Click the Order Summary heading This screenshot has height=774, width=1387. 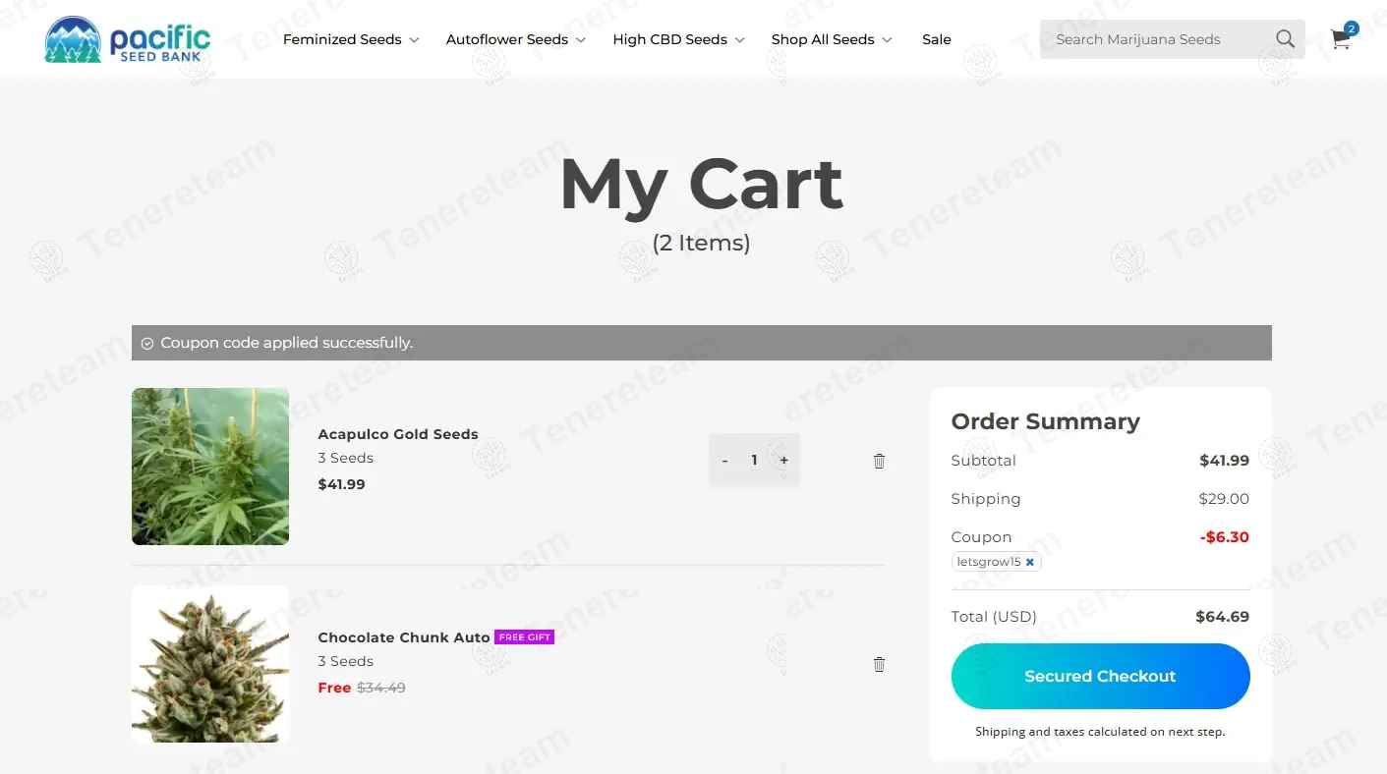[x=1045, y=421]
